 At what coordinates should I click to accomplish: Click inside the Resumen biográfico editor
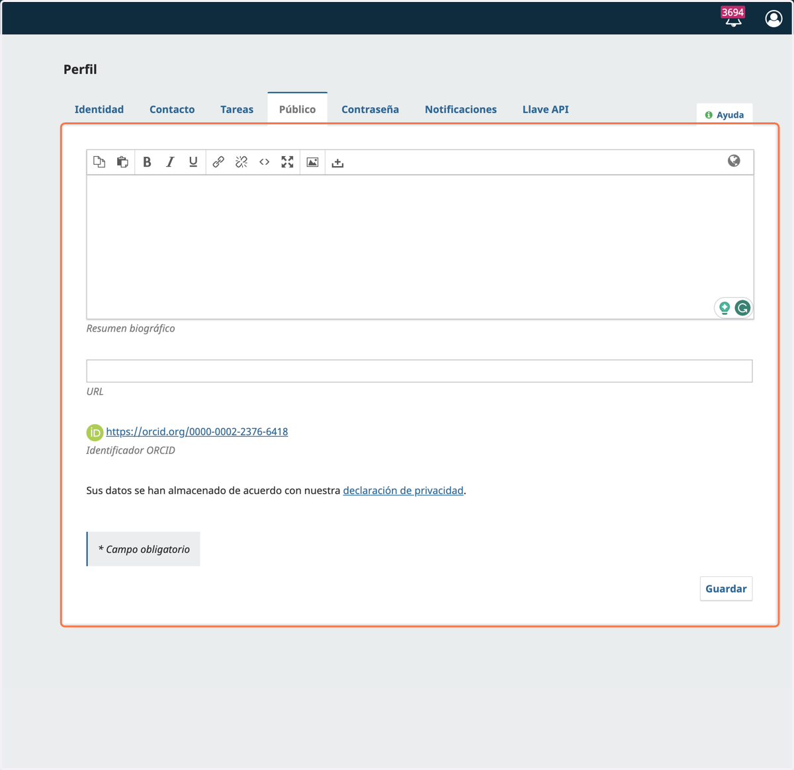(x=420, y=247)
